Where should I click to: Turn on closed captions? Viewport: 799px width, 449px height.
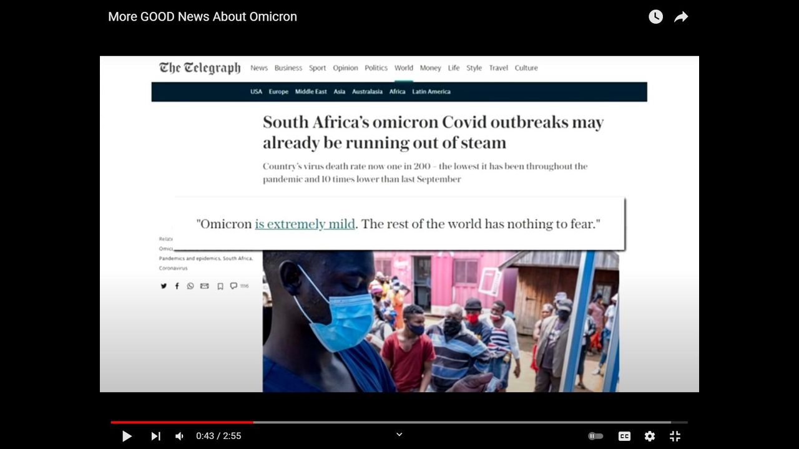(624, 437)
